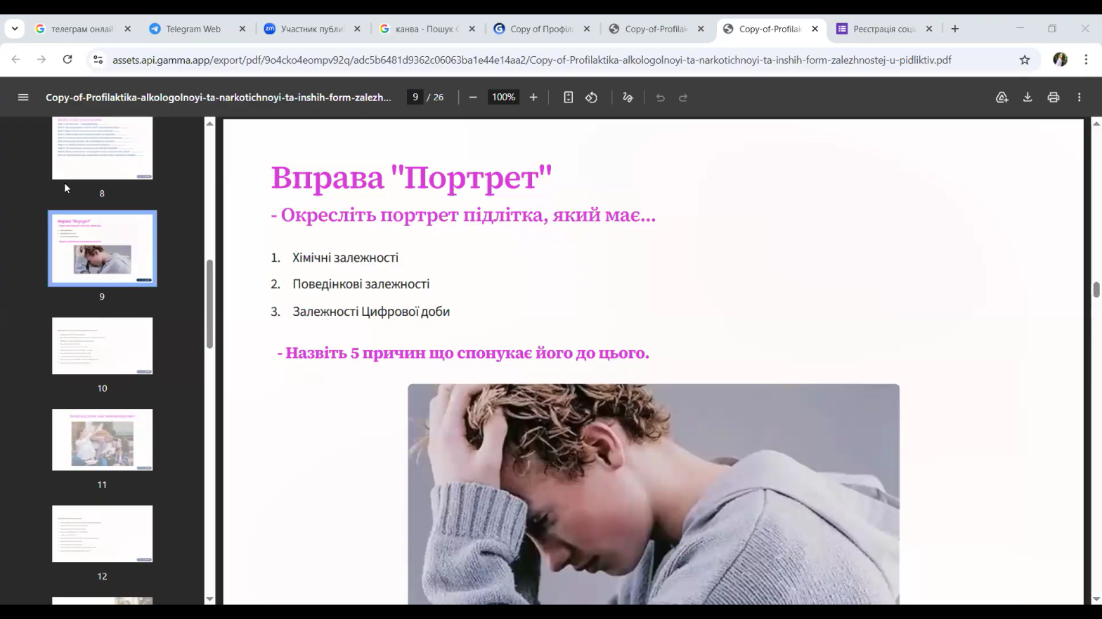Open the PDF viewer more actions menu
This screenshot has width=1102, height=619.
pyautogui.click(x=1080, y=98)
